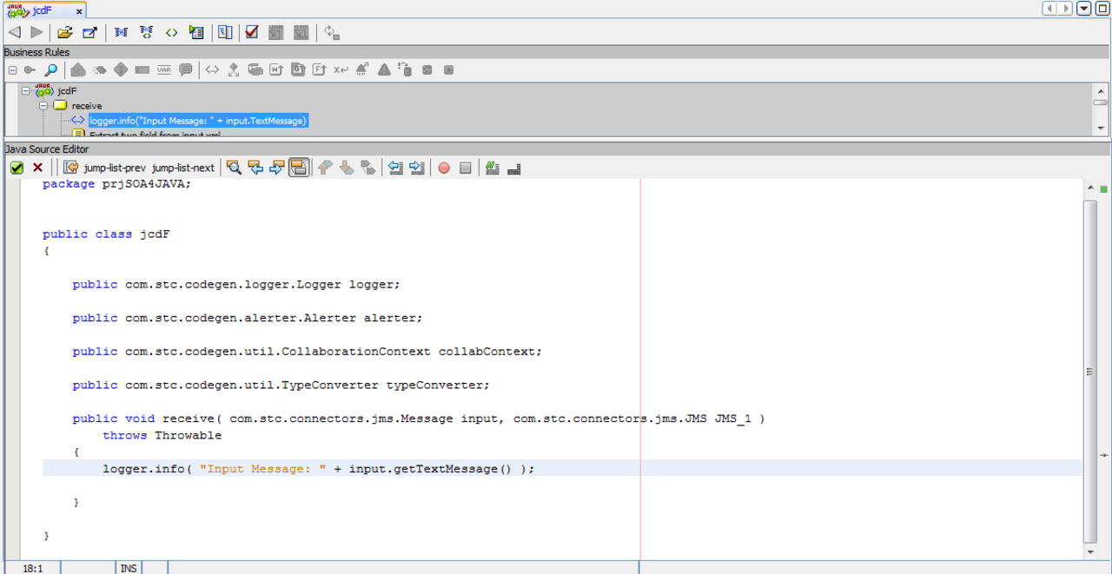Click the red X cancel changes icon
Image resolution: width=1112 pixels, height=574 pixels.
tap(37, 168)
